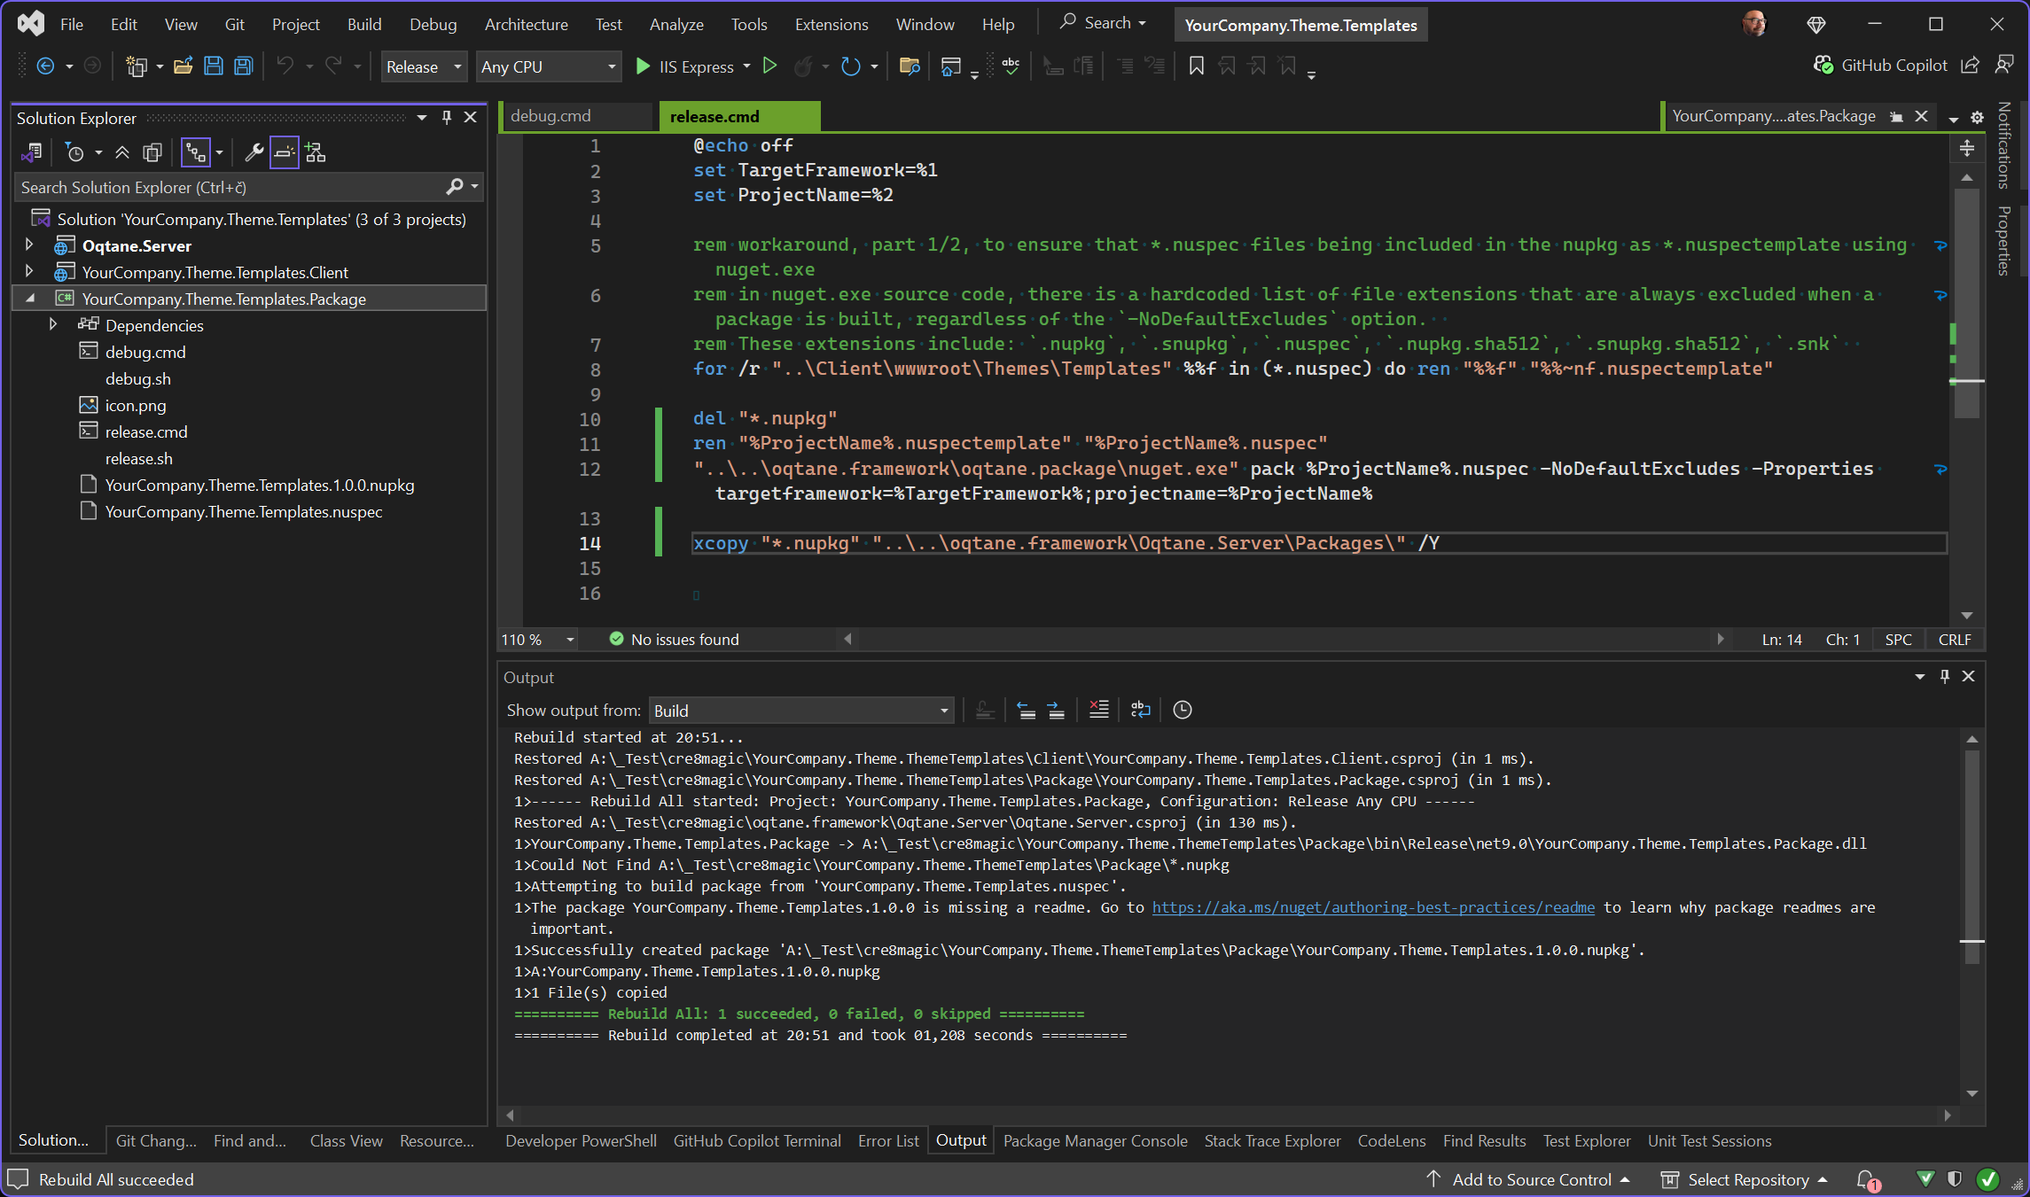Unpin the Output panel
This screenshot has height=1197, width=2030.
[x=1944, y=676]
